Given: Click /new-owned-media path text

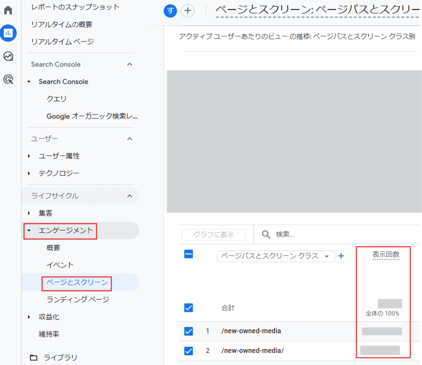Looking at the screenshot, I should pos(251,331).
